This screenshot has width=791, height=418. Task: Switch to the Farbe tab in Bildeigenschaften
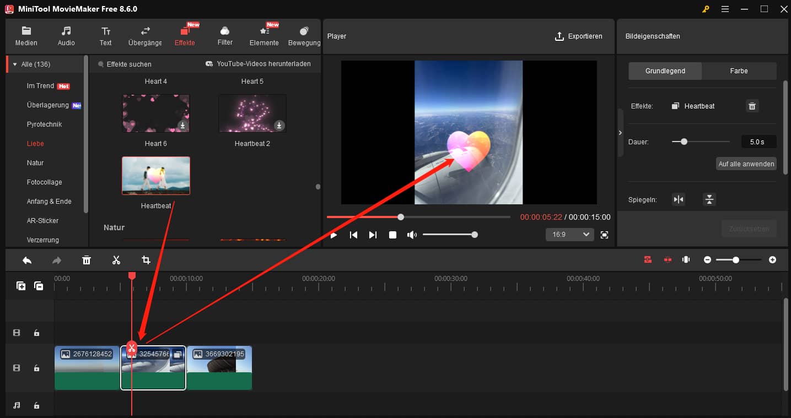tap(739, 70)
